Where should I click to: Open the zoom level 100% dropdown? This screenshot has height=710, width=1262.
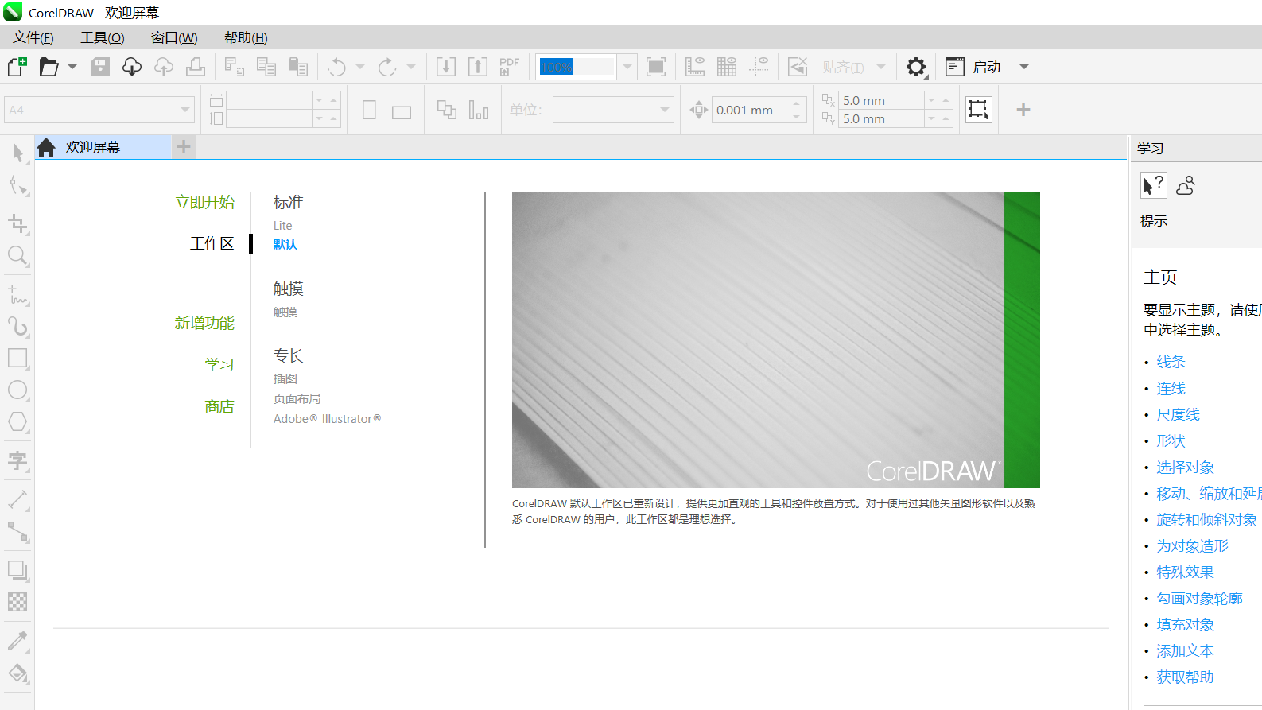click(627, 67)
